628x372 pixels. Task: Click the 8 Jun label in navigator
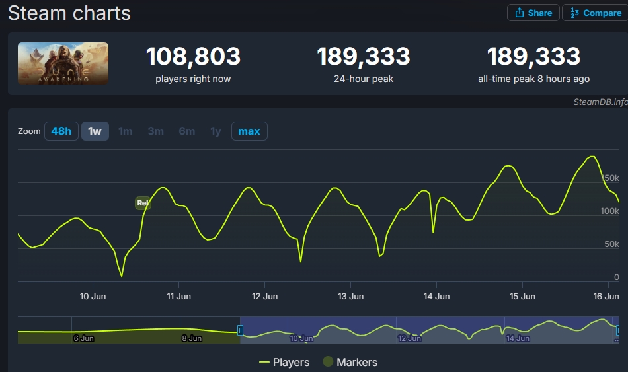[192, 338]
